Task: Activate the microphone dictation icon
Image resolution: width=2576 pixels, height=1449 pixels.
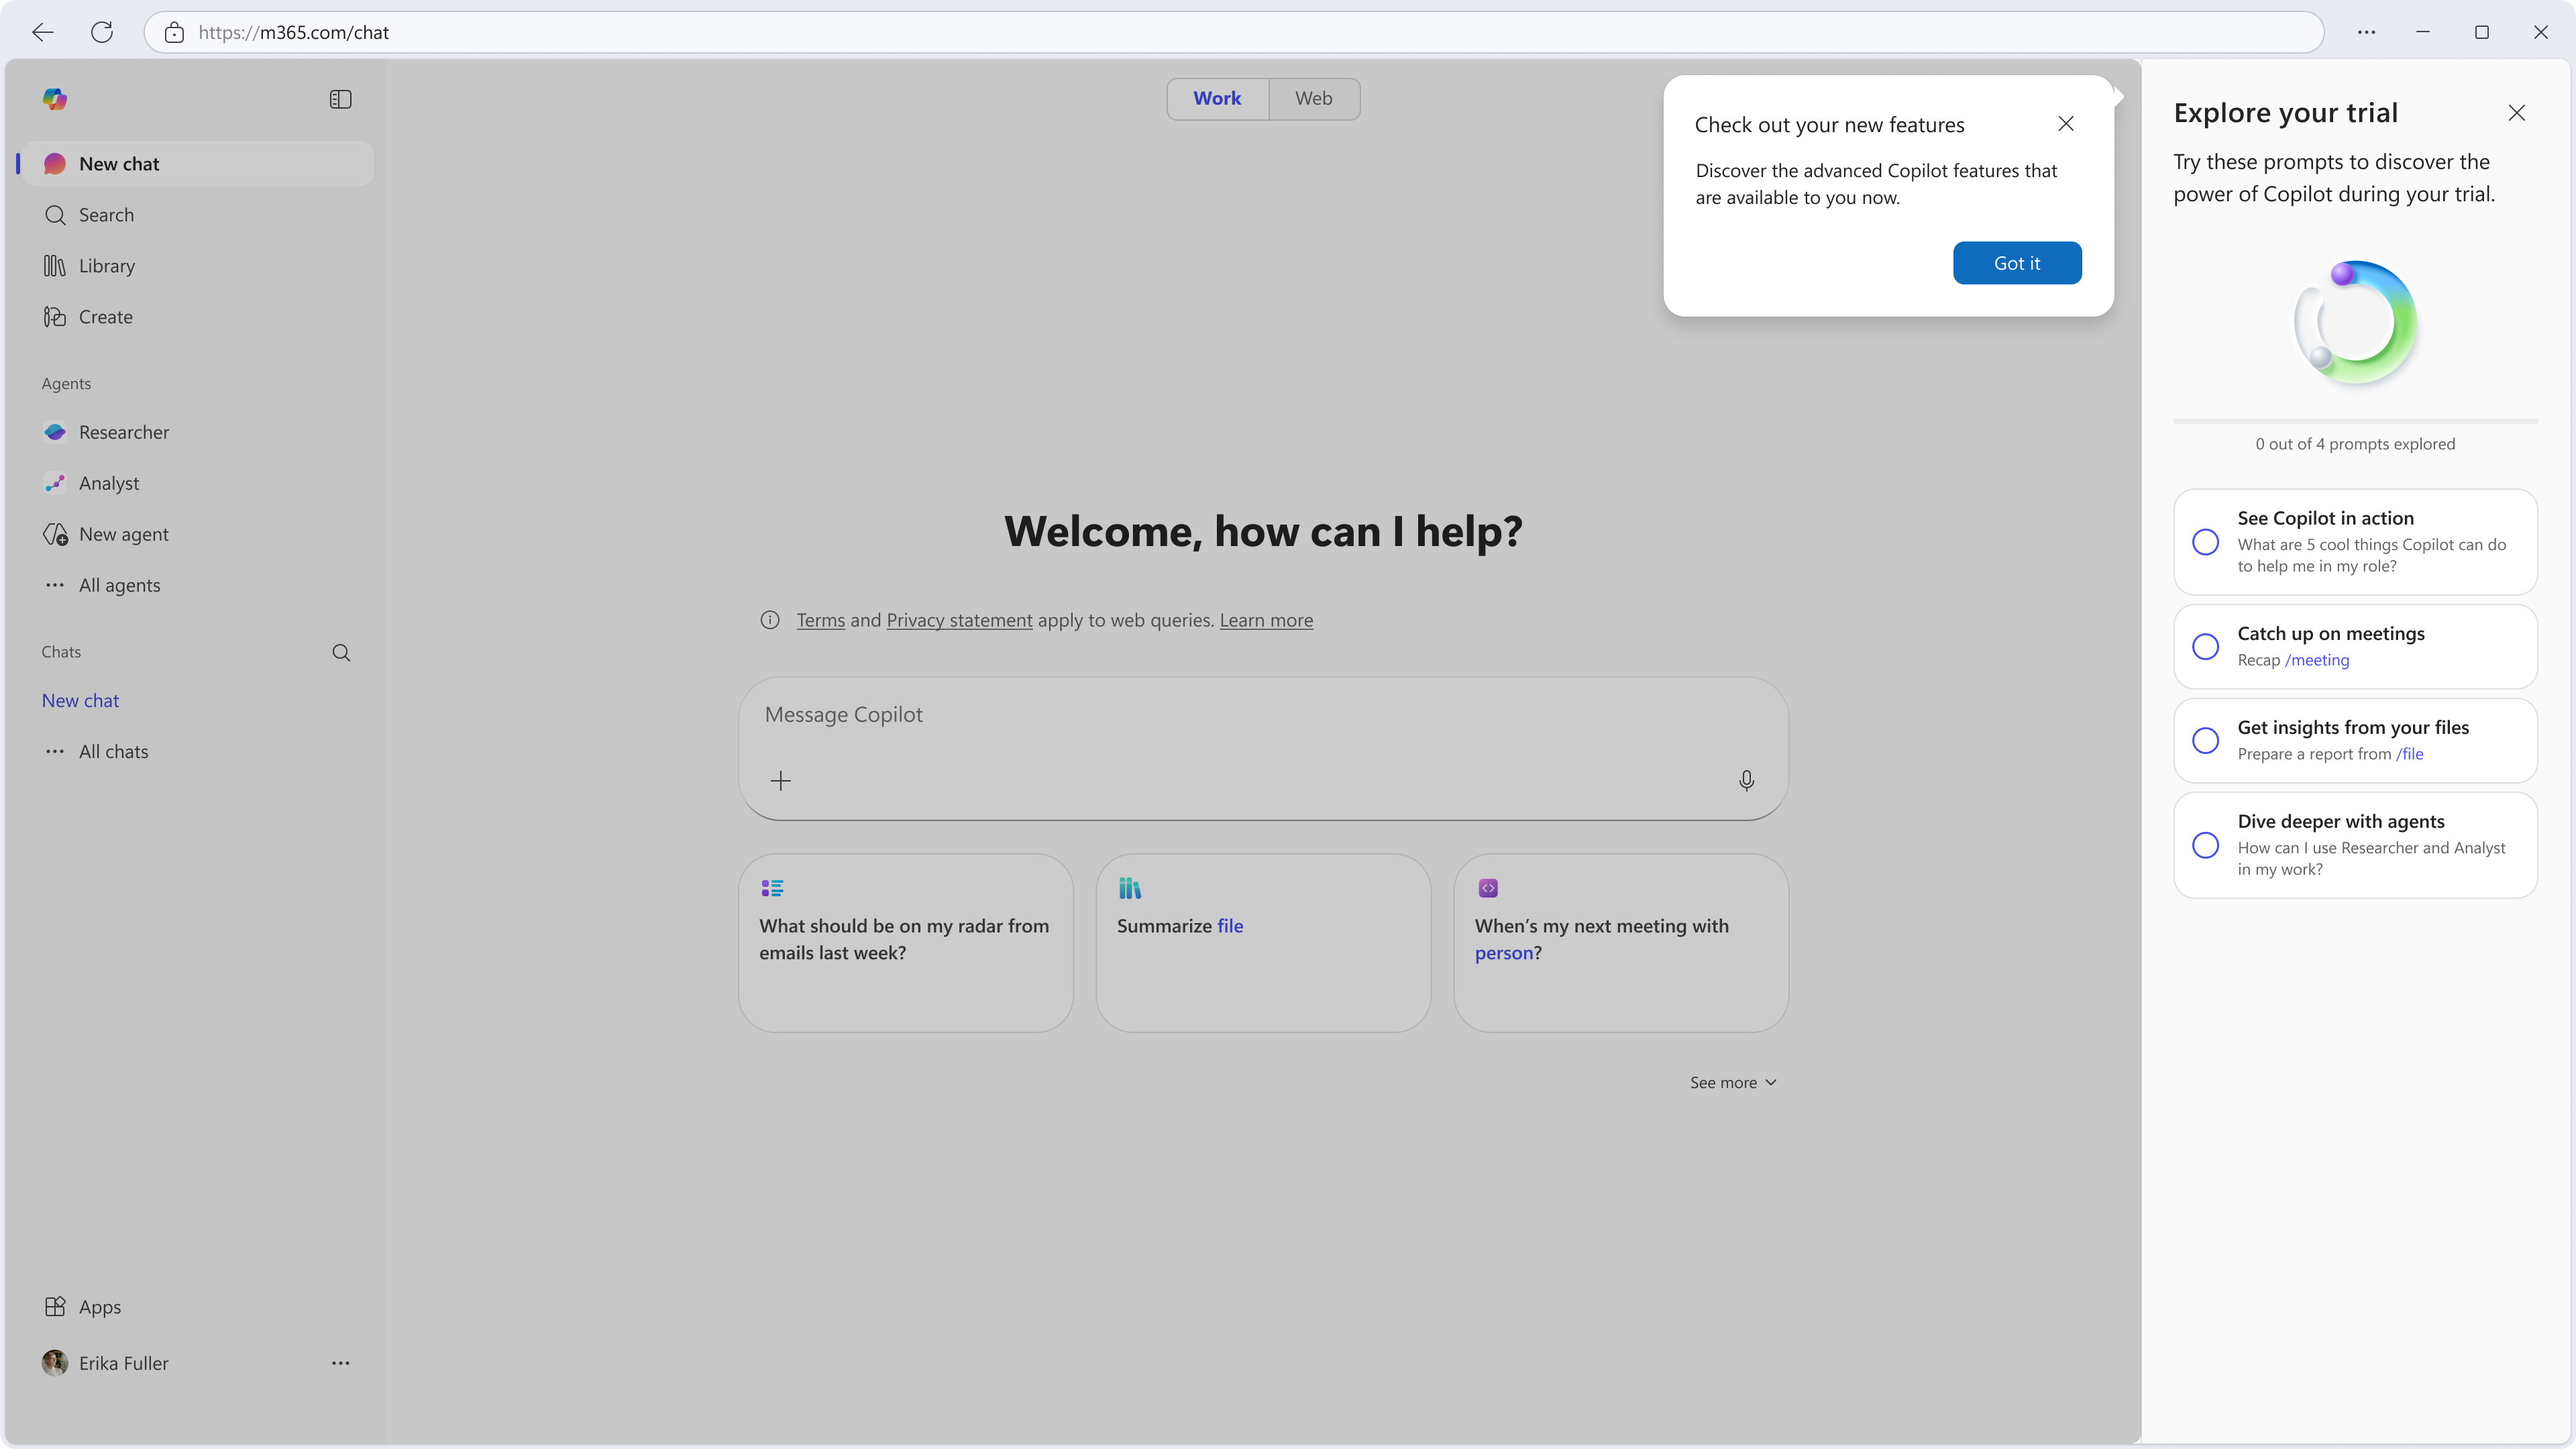Action: click(1746, 781)
